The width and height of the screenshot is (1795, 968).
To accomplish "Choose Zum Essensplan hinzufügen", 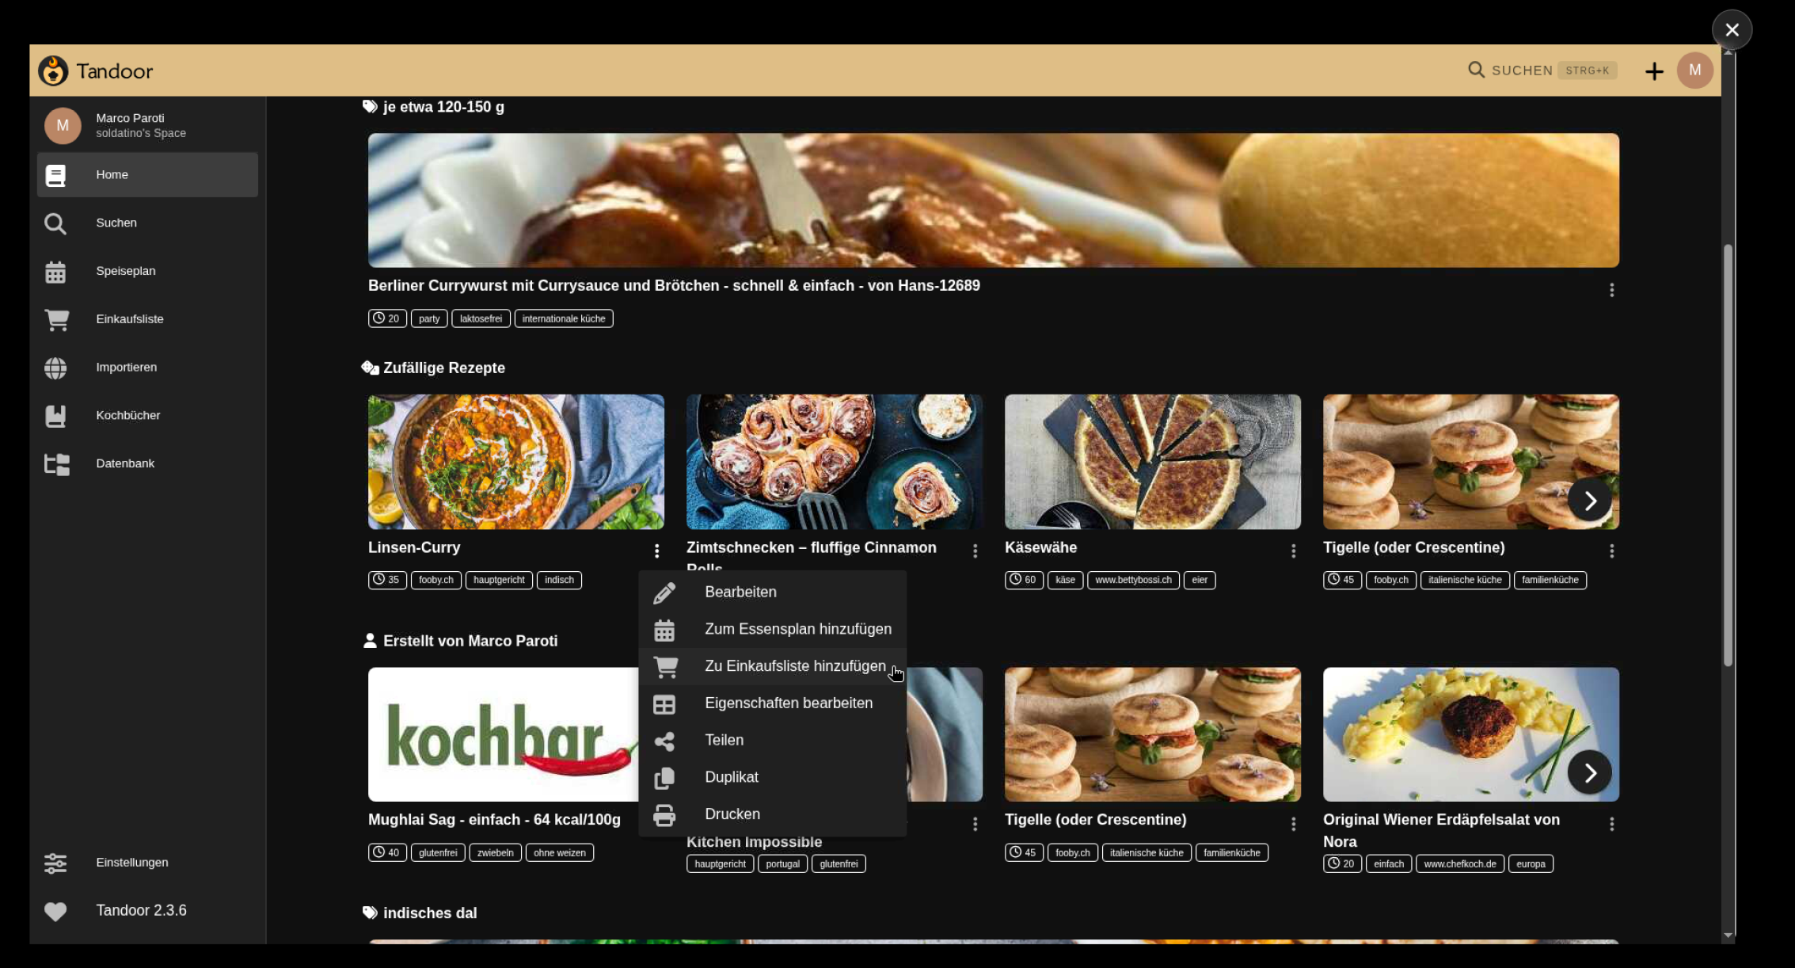I will 772,630.
